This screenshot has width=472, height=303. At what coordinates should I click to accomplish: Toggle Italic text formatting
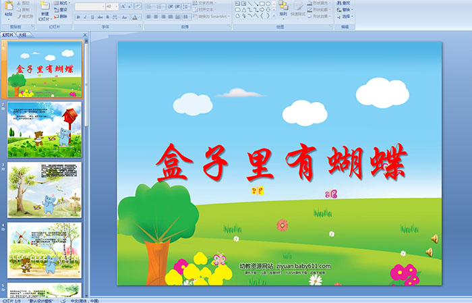click(84, 17)
